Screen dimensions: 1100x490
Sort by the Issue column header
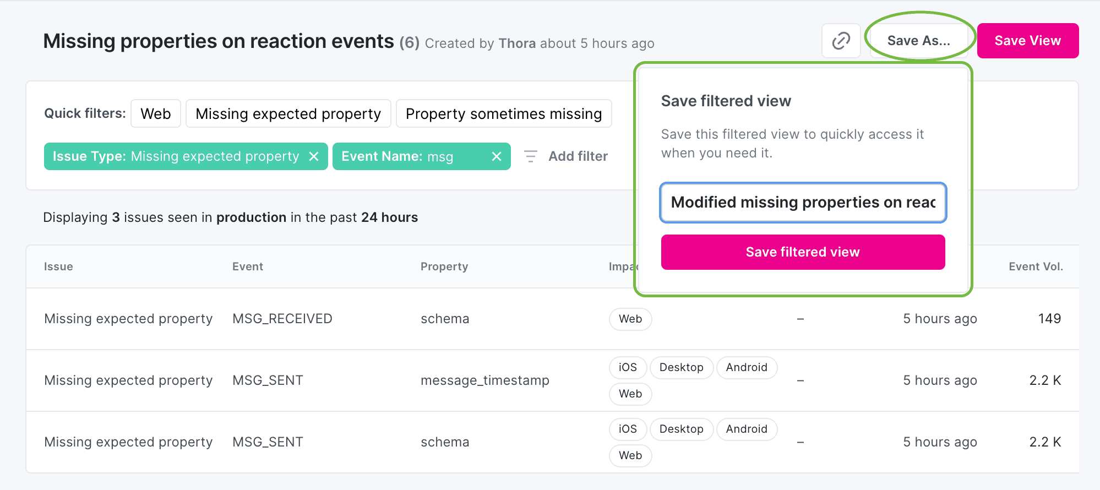coord(58,266)
